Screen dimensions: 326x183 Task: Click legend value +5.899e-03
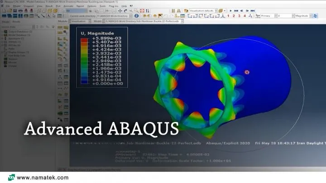click(x=107, y=38)
